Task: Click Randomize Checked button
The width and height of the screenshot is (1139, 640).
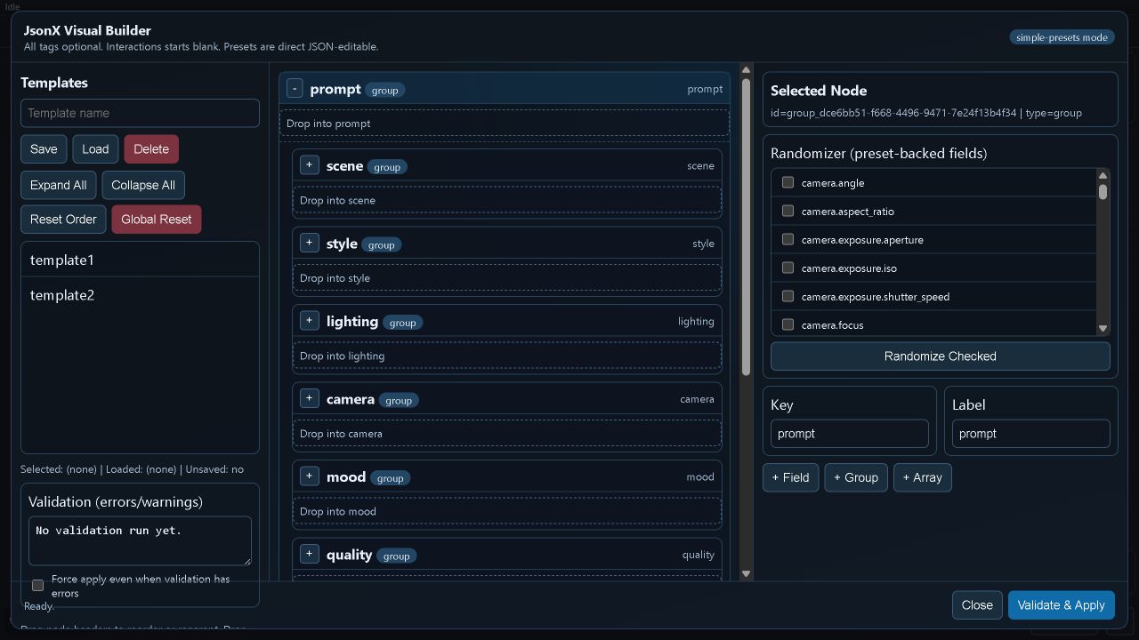Action: tap(940, 356)
